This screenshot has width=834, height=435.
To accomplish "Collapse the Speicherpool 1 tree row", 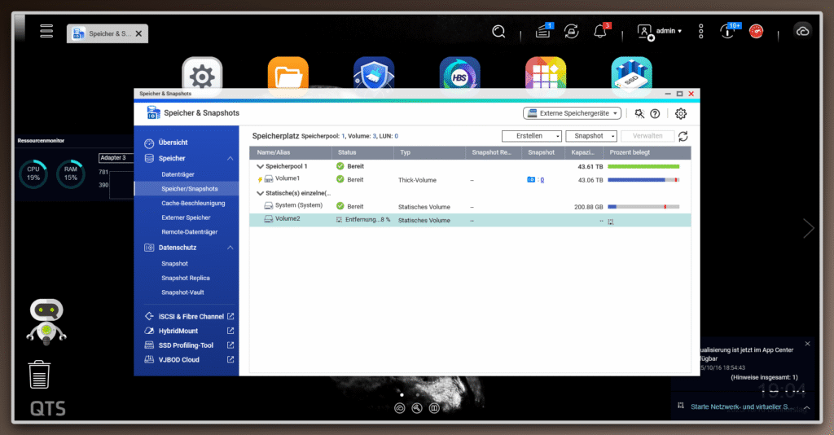I will click(x=261, y=166).
